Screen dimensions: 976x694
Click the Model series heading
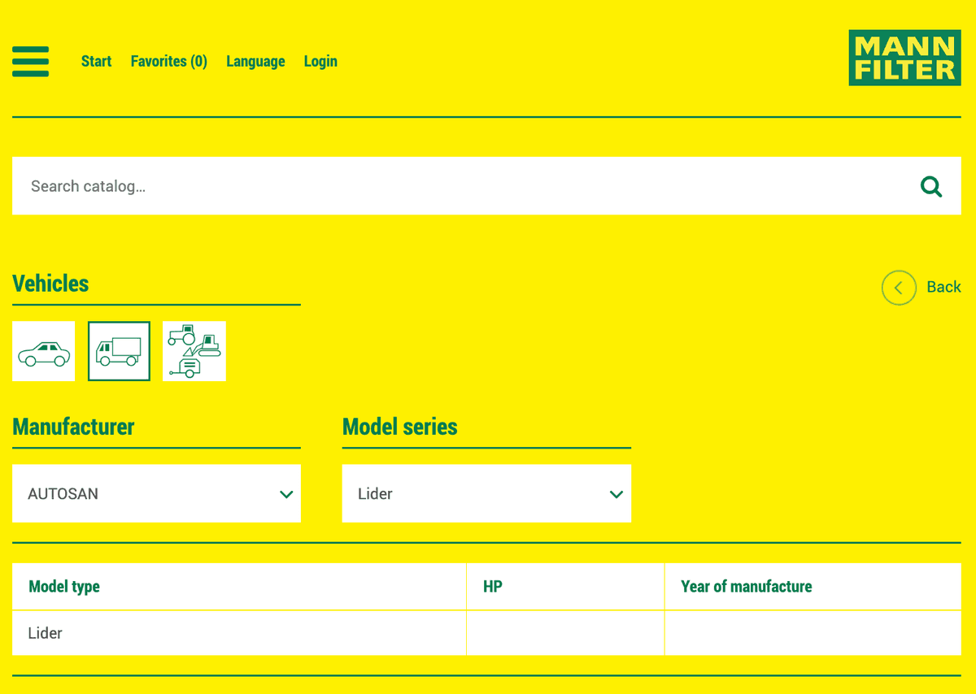pos(400,427)
